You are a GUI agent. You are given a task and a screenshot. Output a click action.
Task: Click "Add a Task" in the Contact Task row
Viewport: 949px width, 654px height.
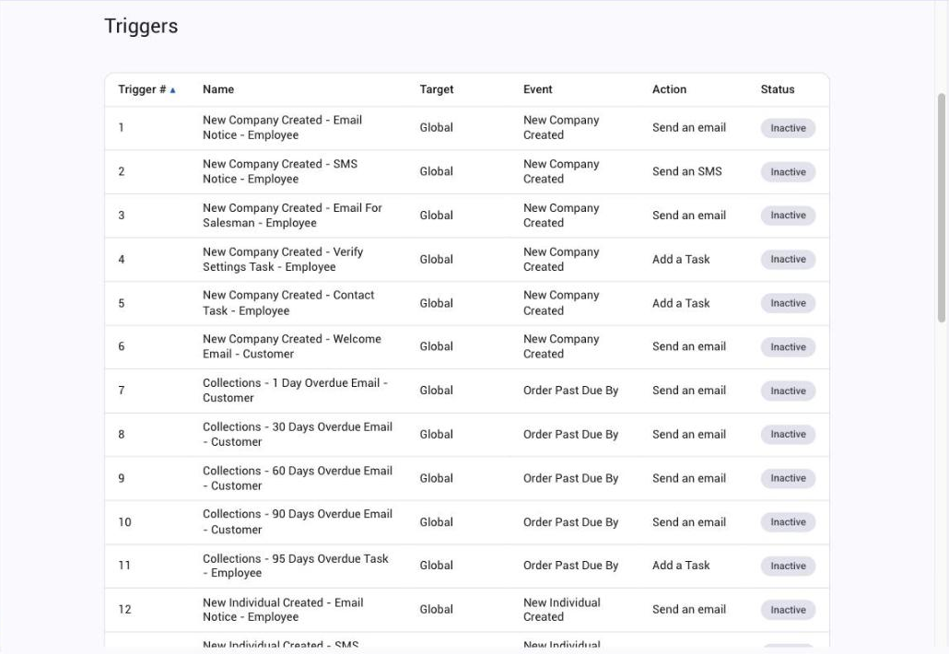pos(681,303)
